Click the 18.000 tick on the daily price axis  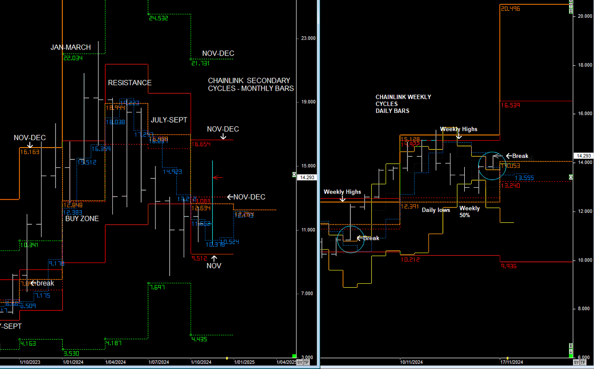[x=585, y=65]
